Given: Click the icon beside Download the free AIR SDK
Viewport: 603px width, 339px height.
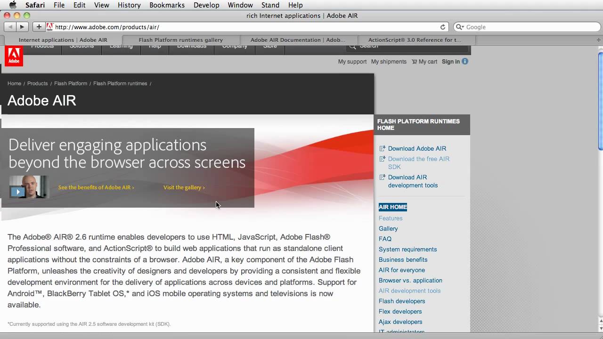Looking at the screenshot, I should pos(382,159).
